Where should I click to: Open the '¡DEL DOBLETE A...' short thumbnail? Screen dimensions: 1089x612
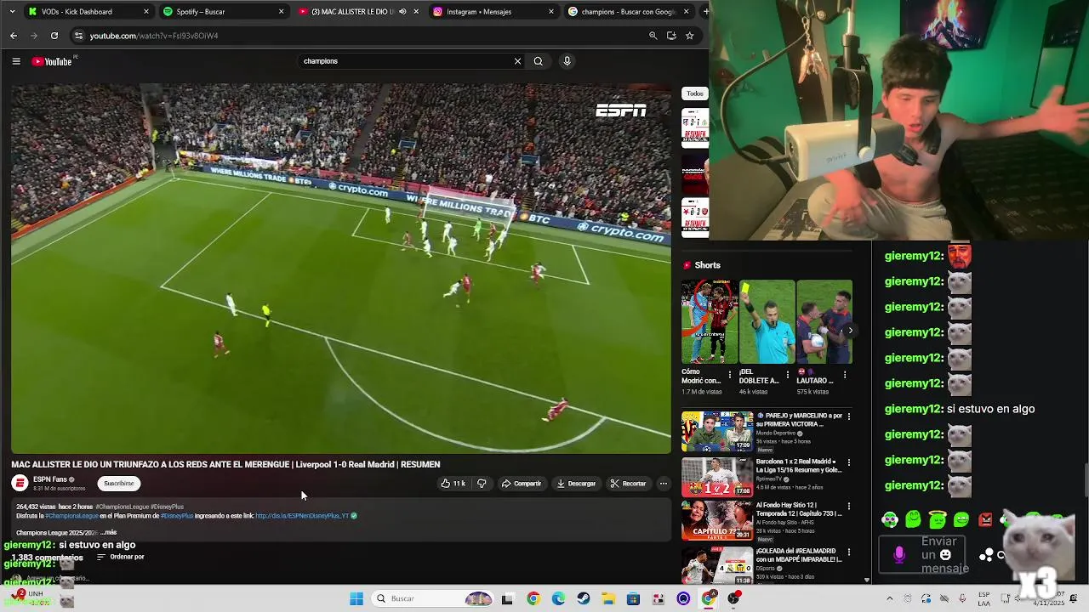coord(767,321)
